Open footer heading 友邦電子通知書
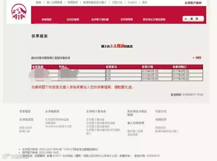The height and width of the screenshot is (161, 217). click(x=96, y=111)
